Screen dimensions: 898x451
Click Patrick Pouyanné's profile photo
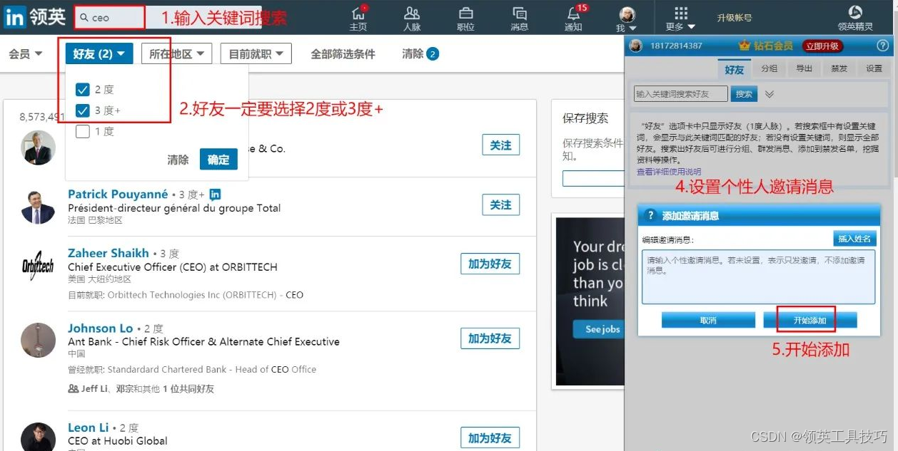click(x=38, y=207)
